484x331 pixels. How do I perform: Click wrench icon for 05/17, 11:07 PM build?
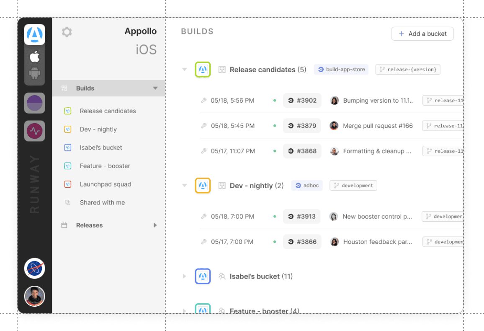204,151
